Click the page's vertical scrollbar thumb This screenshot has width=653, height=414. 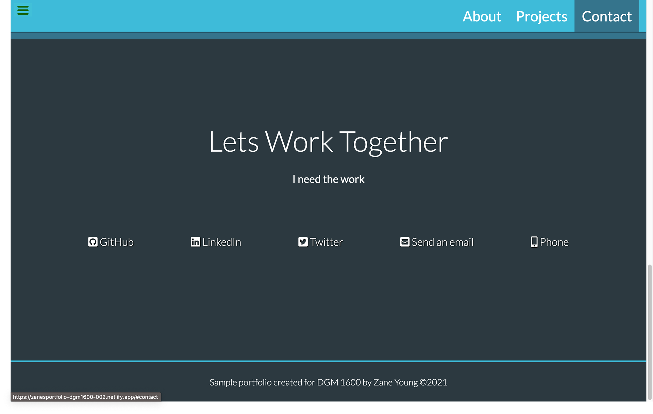[650, 332]
